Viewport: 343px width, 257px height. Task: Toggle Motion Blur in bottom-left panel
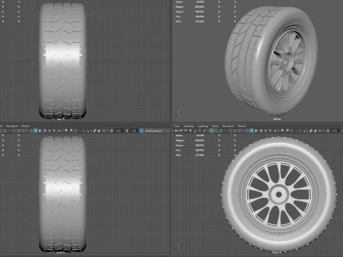coord(71,131)
